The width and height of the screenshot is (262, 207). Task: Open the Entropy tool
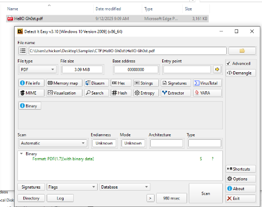146,93
